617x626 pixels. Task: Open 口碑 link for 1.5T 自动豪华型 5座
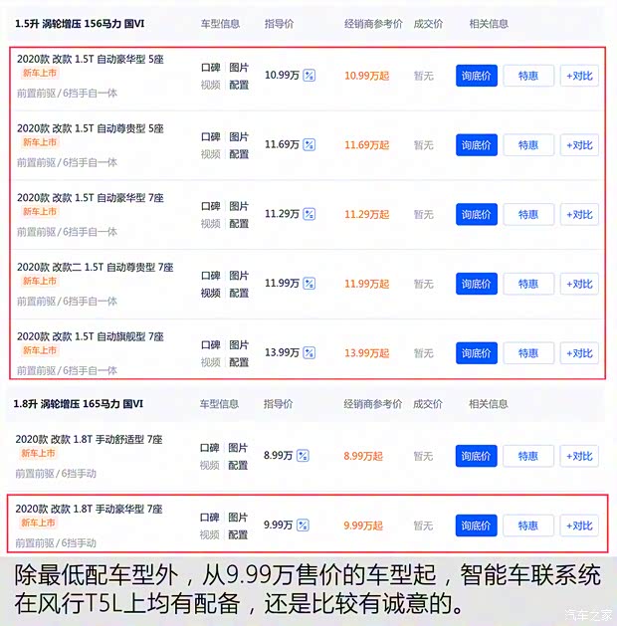pyautogui.click(x=211, y=68)
